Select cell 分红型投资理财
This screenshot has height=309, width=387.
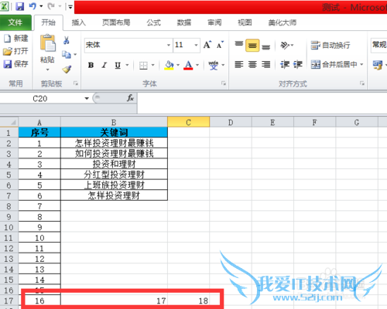click(x=114, y=175)
